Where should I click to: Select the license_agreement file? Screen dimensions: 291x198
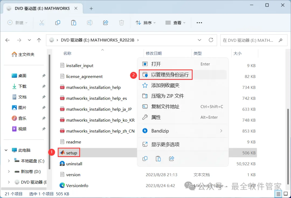coord(81,76)
